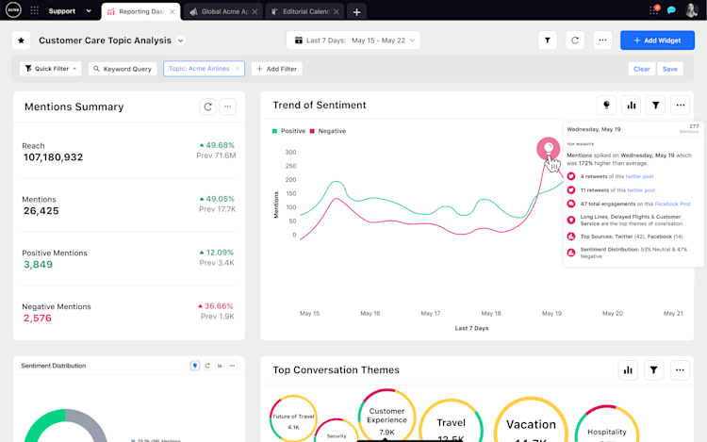Click the favorite star icon beside dashboard title

pos(21,41)
